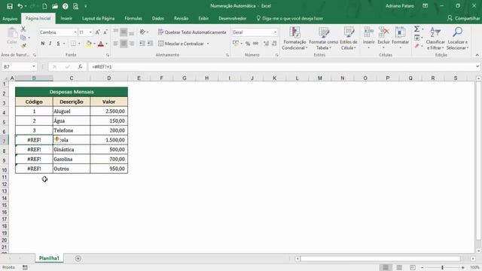Apply thousands separator number style
The image size is (482, 271).
(x=256, y=44)
